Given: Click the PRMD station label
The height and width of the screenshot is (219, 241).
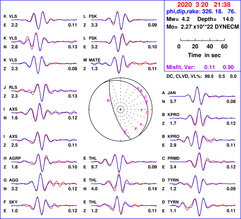Looking at the screenshot, I should [174, 158].
